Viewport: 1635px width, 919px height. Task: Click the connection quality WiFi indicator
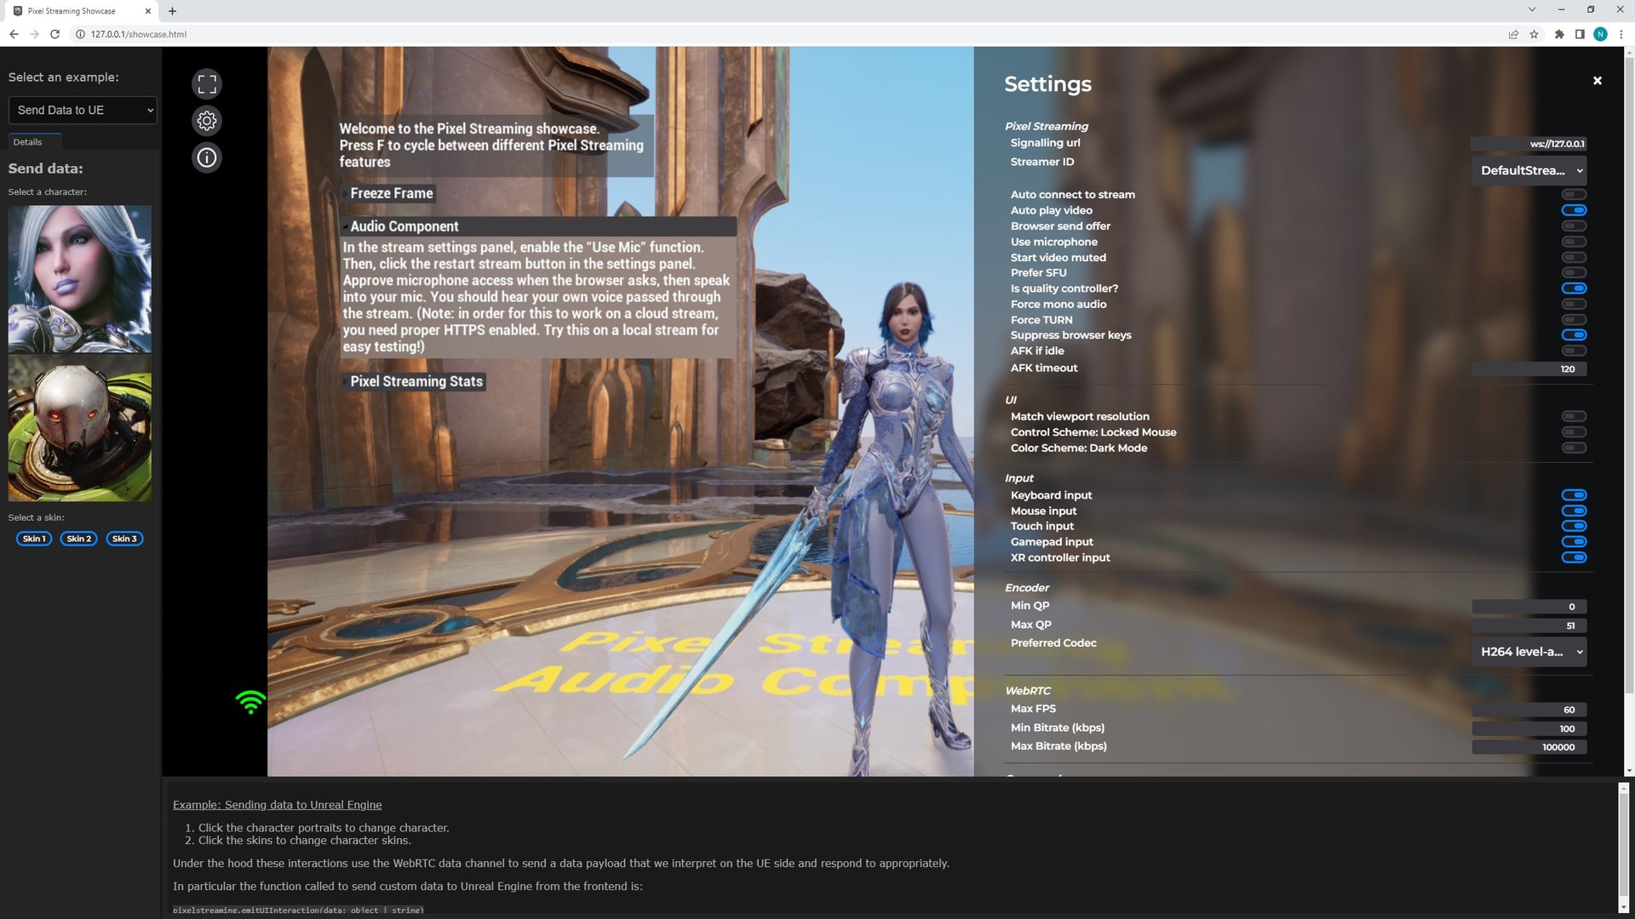(250, 701)
